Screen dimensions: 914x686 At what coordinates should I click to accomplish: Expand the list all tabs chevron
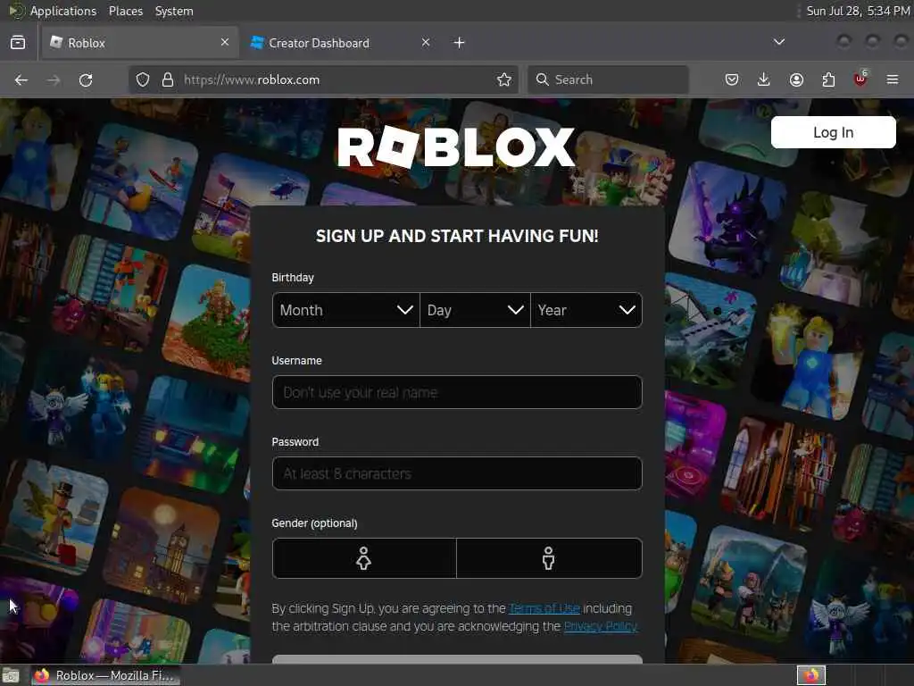pyautogui.click(x=778, y=42)
